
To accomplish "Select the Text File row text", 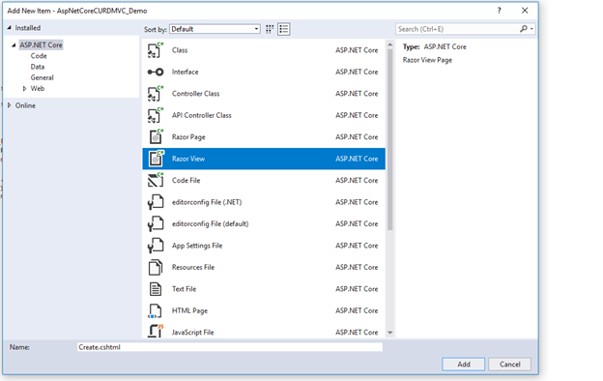I will coord(184,288).
